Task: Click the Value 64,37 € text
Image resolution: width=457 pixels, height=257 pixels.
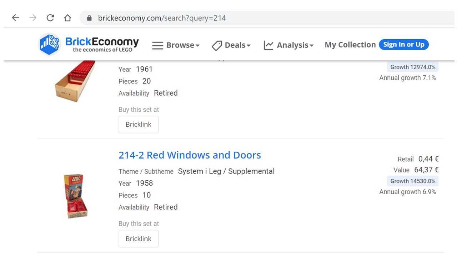Action: (x=416, y=170)
